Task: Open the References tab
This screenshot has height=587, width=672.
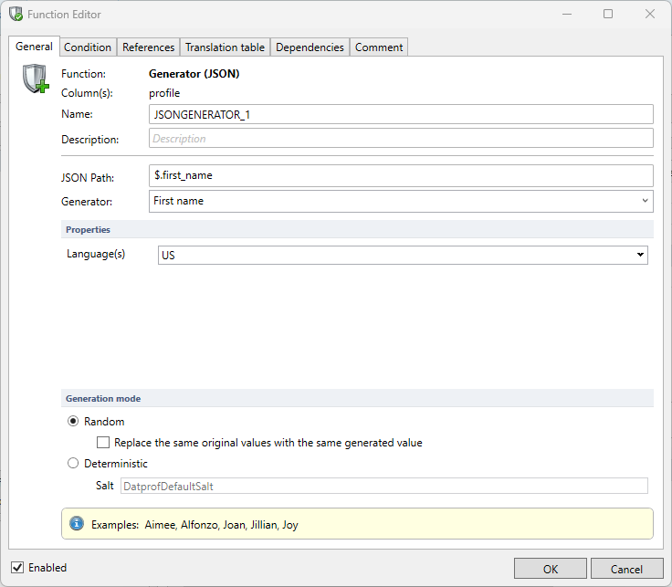Action: (x=148, y=47)
